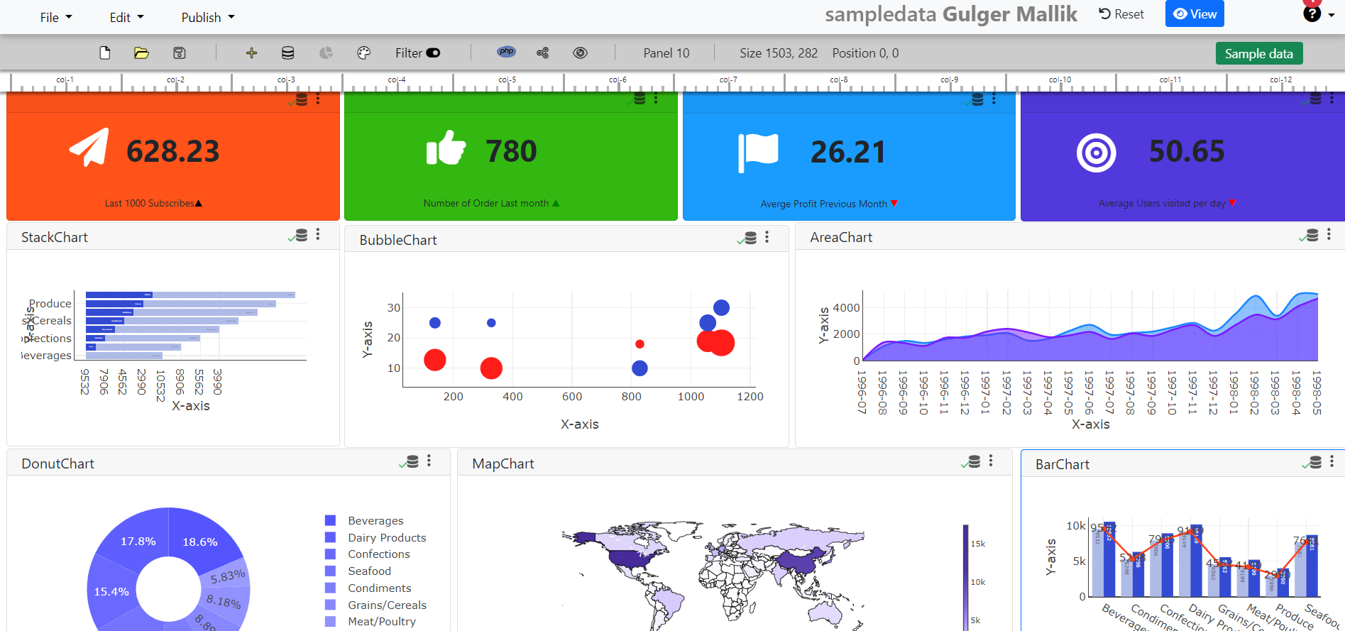The height and width of the screenshot is (631, 1345).
Task: Open the File dropdown menu
Action: (56, 18)
